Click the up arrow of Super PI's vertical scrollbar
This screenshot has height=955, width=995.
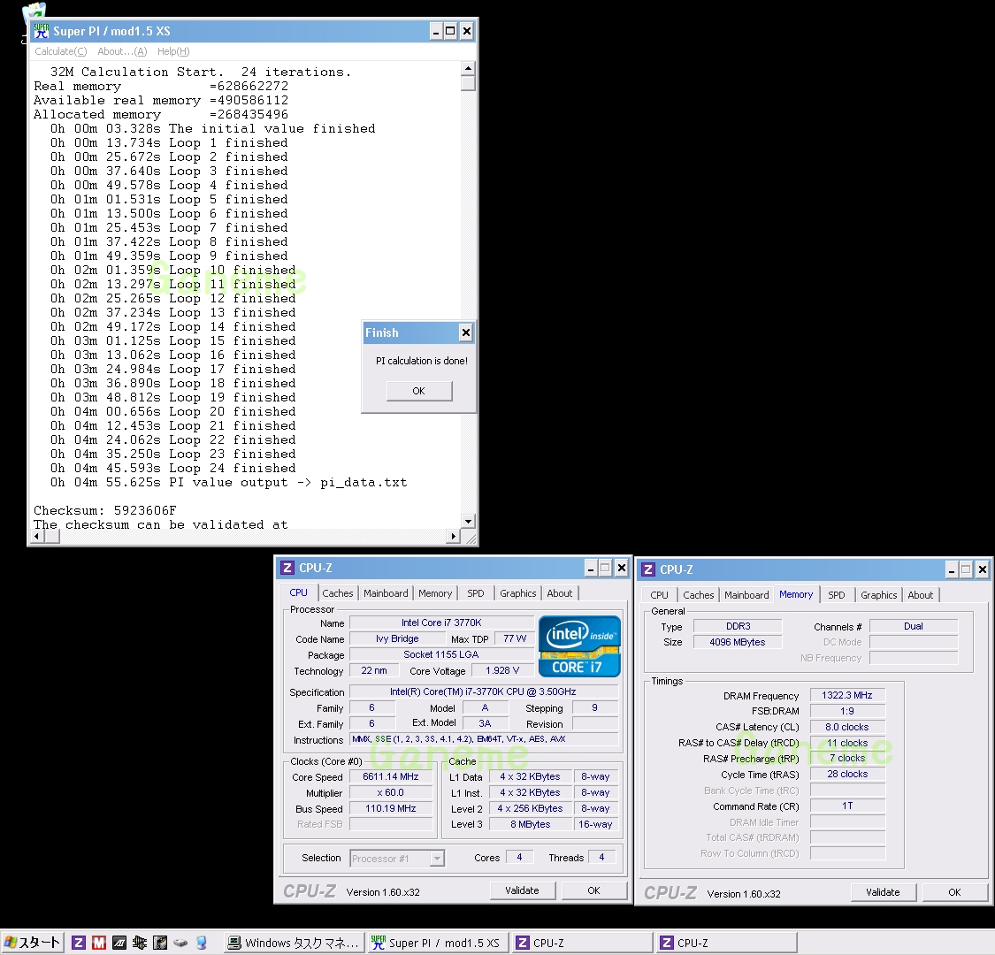(468, 68)
